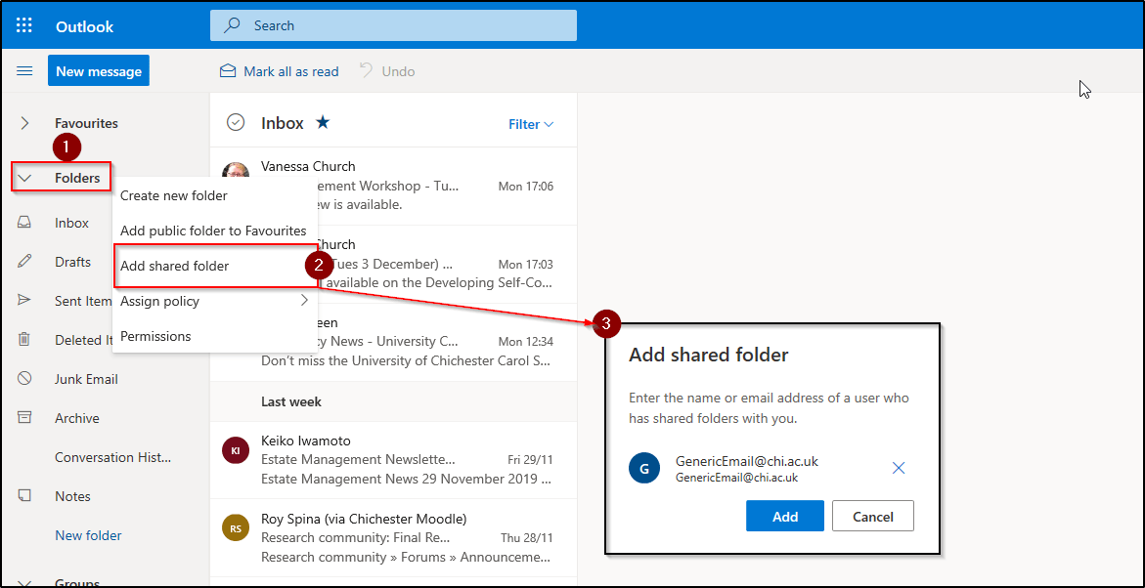The image size is (1145, 588).
Task: Click the Mark all as read envelope icon
Action: 227,70
